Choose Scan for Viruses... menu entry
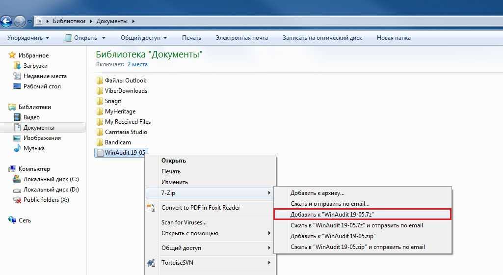The height and width of the screenshot is (275, 503). [x=184, y=222]
